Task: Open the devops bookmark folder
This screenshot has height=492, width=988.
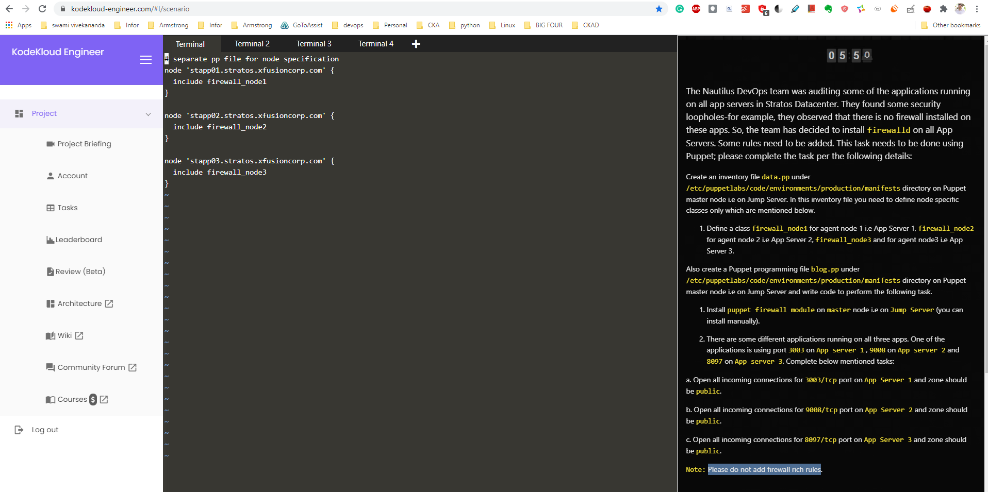Action: coord(348,25)
